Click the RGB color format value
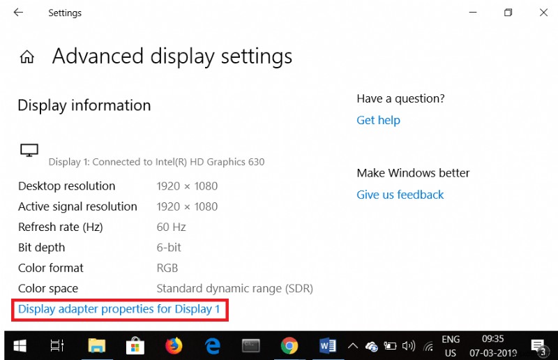 tap(167, 268)
